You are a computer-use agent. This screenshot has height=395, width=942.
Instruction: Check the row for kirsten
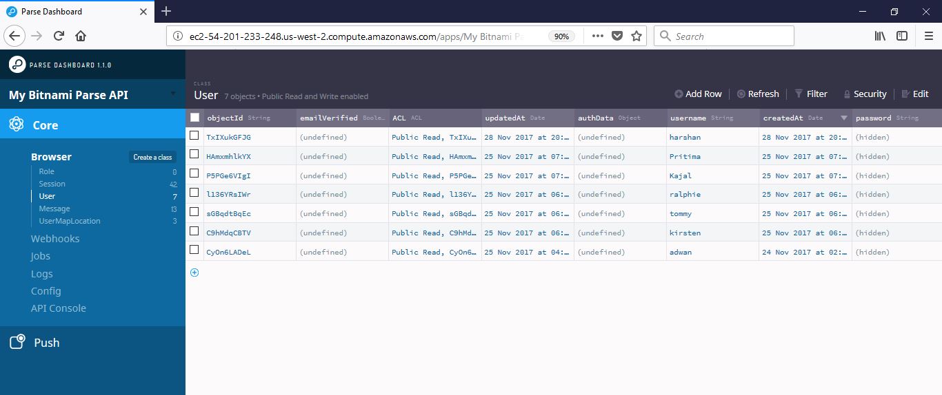[194, 231]
